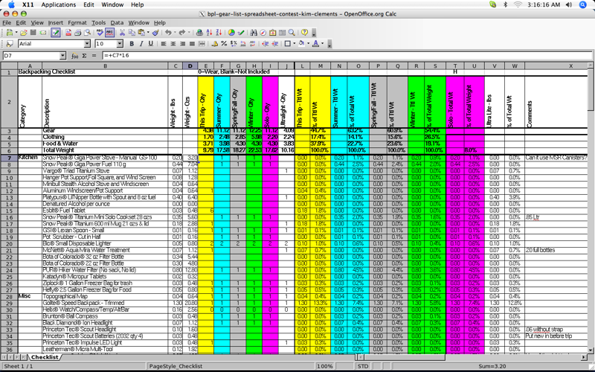Open the Paste options dropdown arrow
The image size is (595, 372).
(x=148, y=33)
